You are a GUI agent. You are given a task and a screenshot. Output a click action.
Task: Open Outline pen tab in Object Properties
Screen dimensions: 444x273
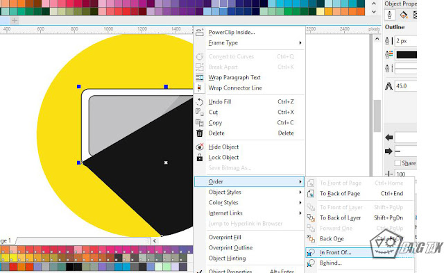(x=390, y=15)
